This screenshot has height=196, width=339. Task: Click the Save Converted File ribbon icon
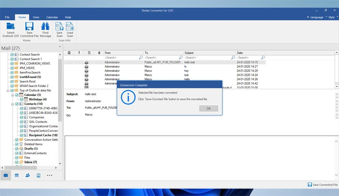click(x=30, y=26)
